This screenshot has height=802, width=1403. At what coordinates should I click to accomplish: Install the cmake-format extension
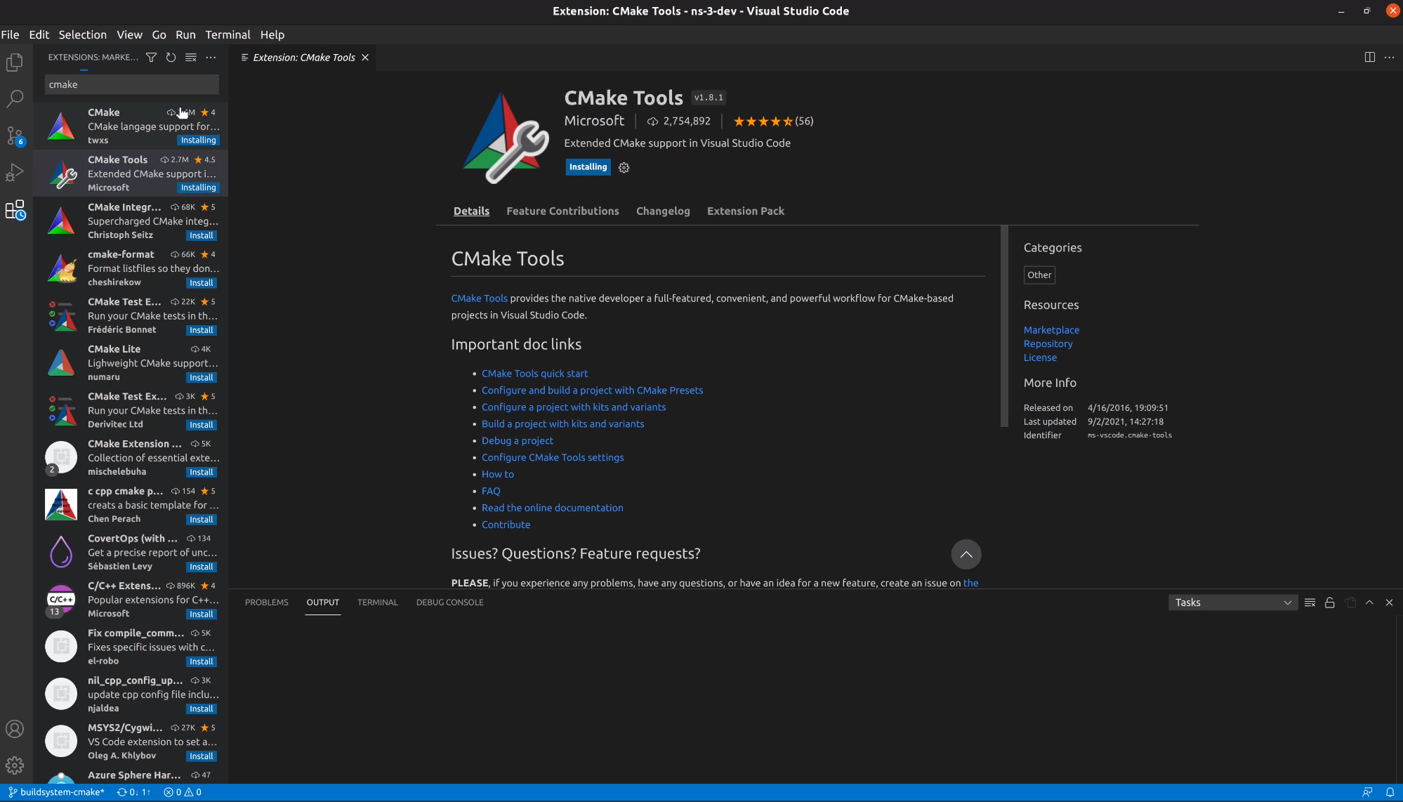[x=201, y=283]
